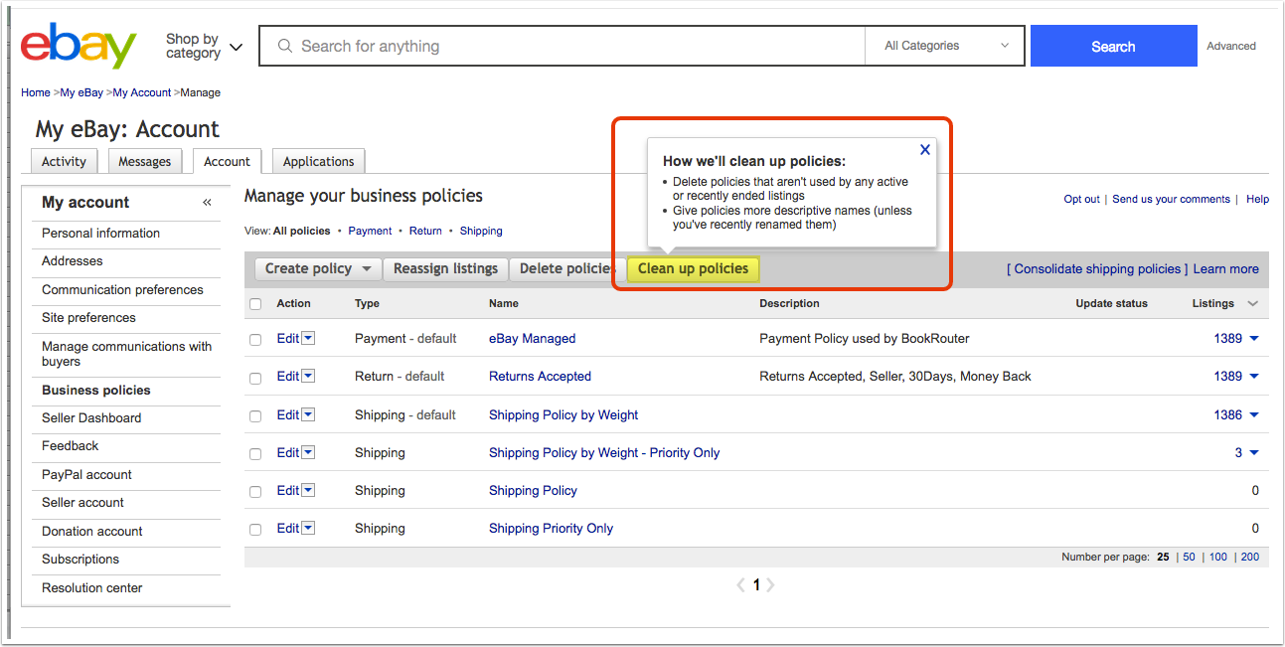Check the Shipping Priority Only row checkbox
1285x647 pixels.
255,530
